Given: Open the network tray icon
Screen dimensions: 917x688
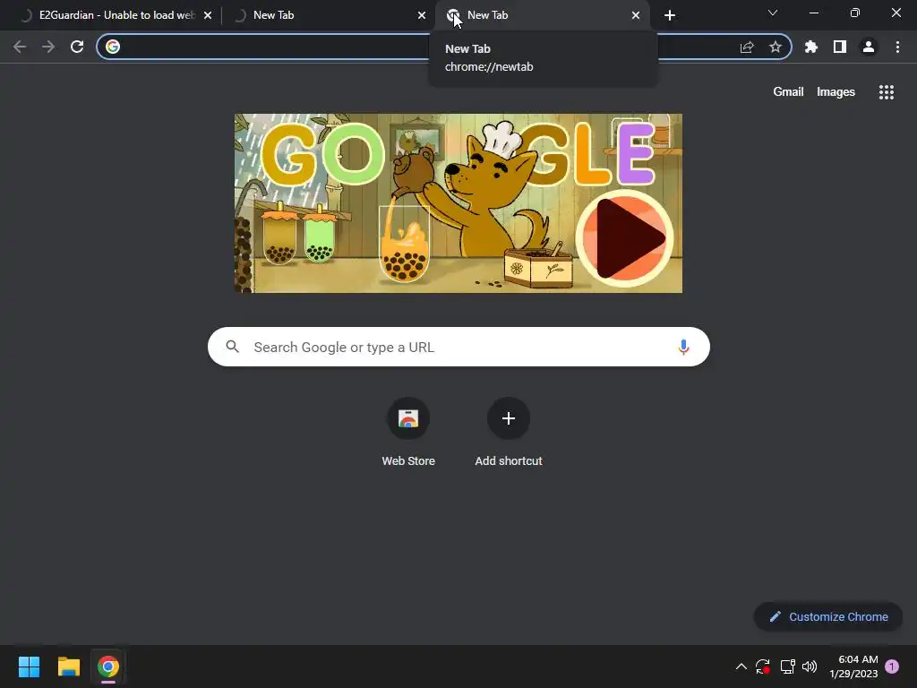Looking at the screenshot, I should (x=787, y=666).
